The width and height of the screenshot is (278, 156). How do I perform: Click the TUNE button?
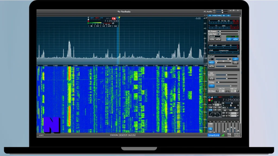[x=212, y=40]
